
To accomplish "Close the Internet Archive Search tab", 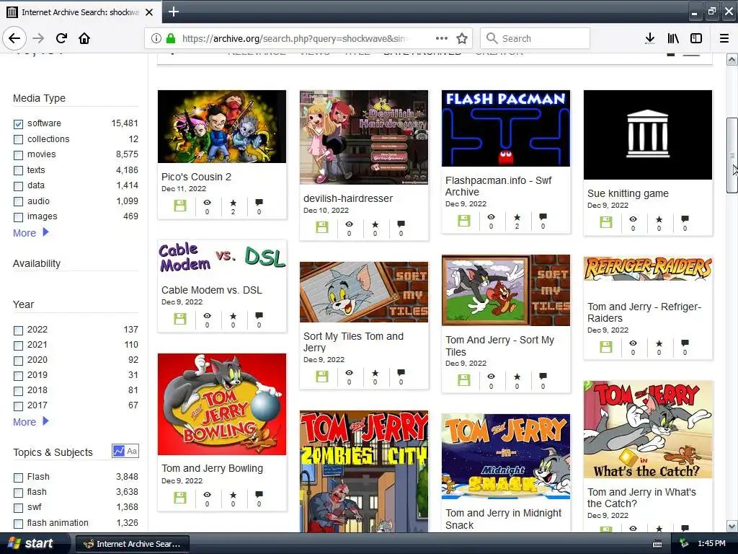I will coord(149,12).
